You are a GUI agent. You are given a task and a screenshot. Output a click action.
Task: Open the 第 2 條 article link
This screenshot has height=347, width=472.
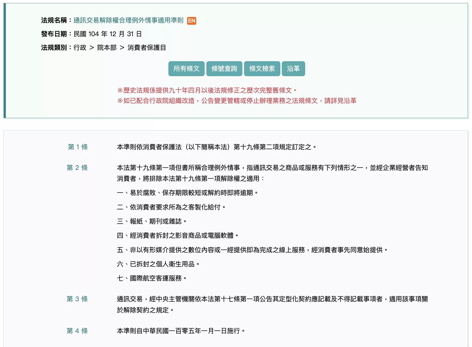[x=77, y=168]
